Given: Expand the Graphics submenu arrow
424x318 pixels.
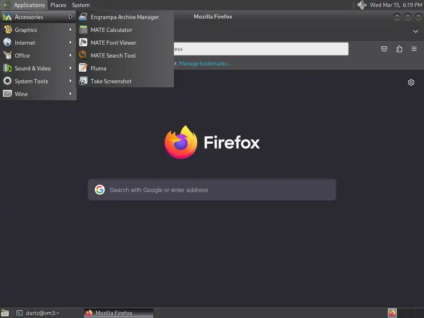Looking at the screenshot, I should 70,29.
